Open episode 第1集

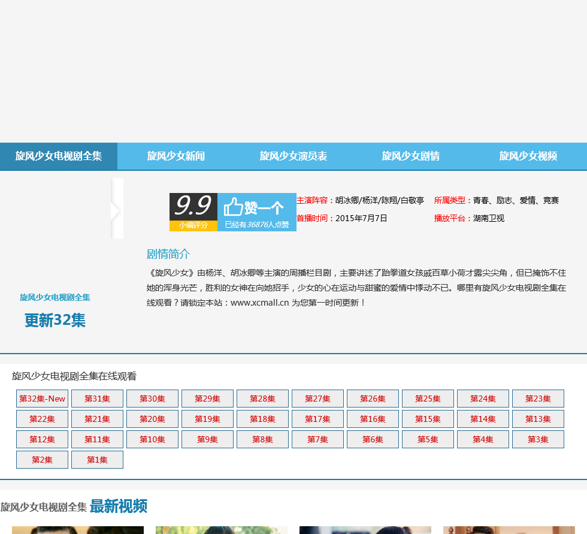point(97,460)
